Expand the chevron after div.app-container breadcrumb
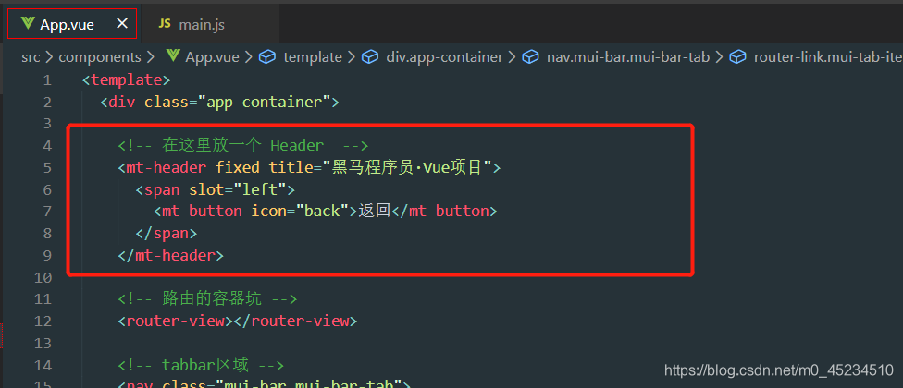 click(513, 57)
